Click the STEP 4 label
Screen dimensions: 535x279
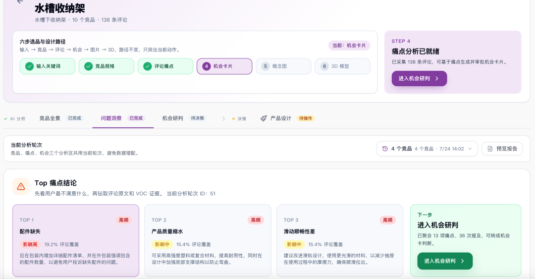401,41
